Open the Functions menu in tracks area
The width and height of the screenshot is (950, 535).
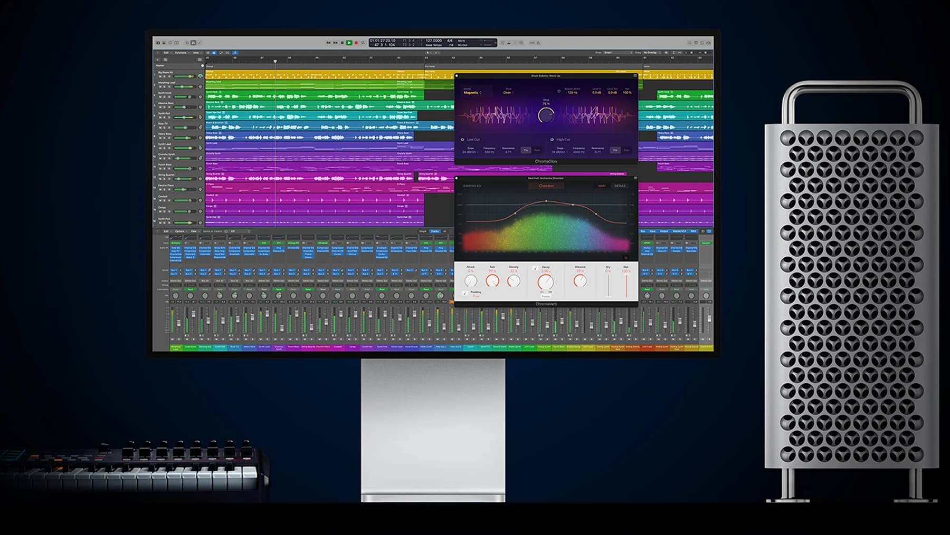[x=181, y=53]
